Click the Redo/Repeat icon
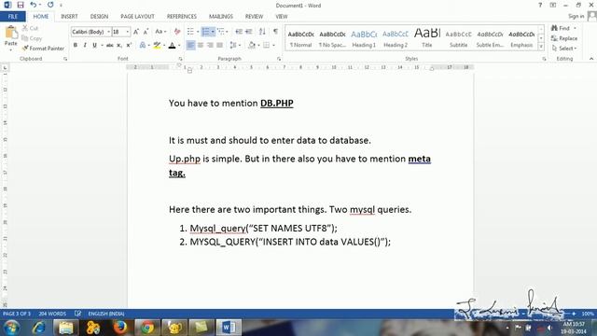The width and height of the screenshot is (597, 336). (50, 5)
